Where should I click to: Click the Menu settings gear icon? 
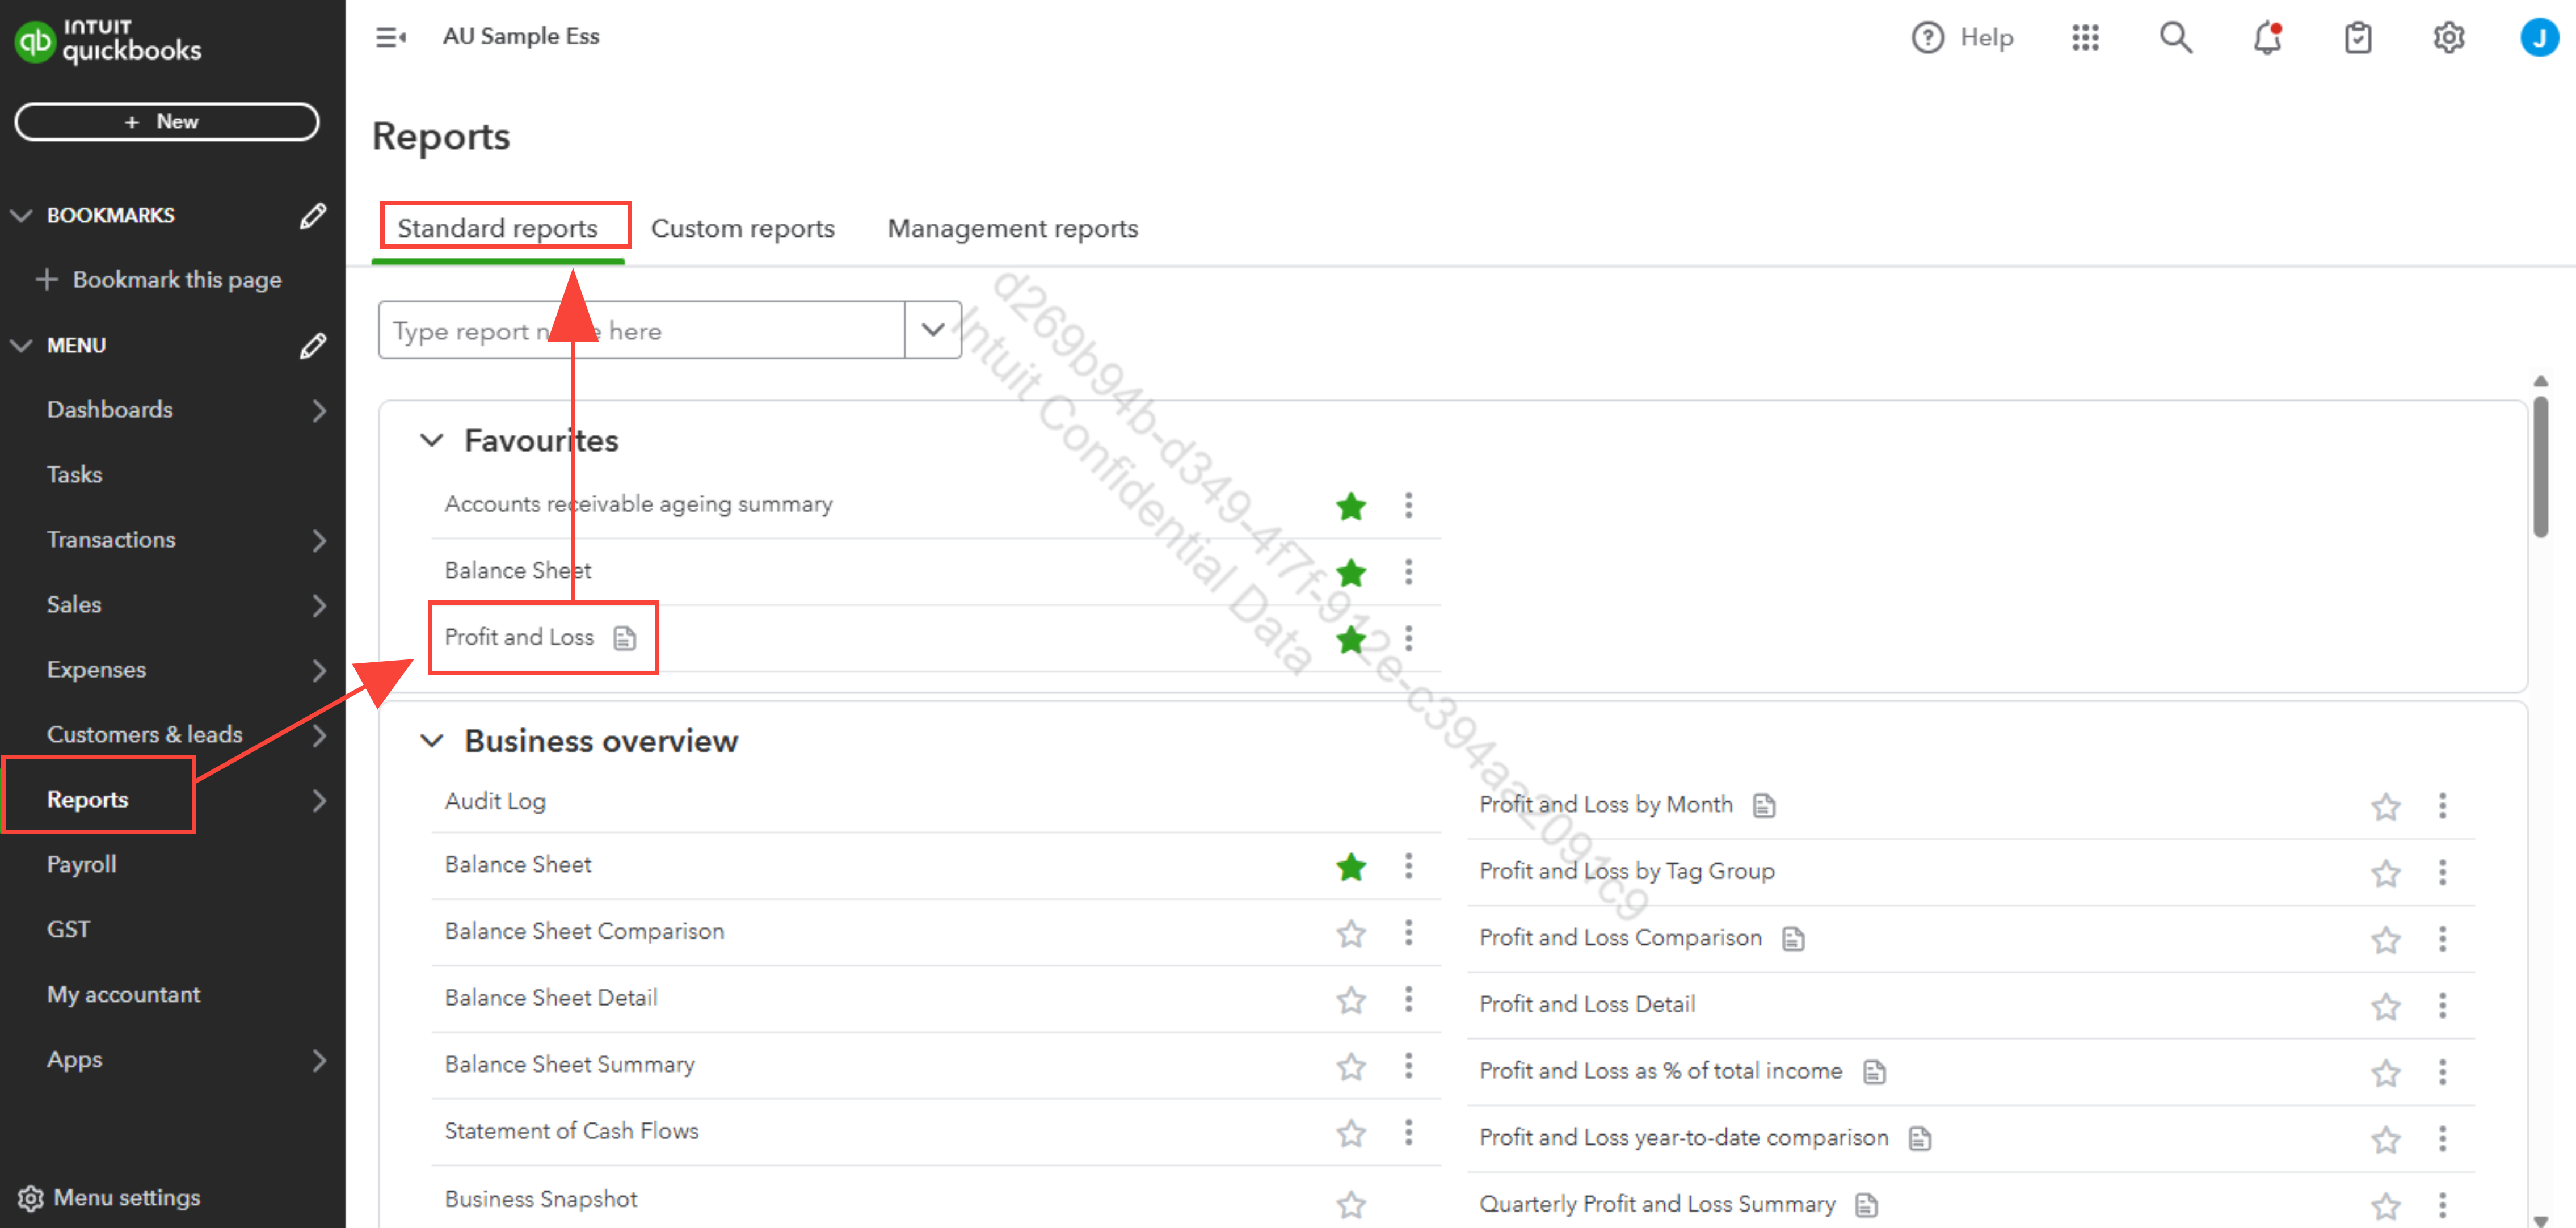coord(31,1198)
